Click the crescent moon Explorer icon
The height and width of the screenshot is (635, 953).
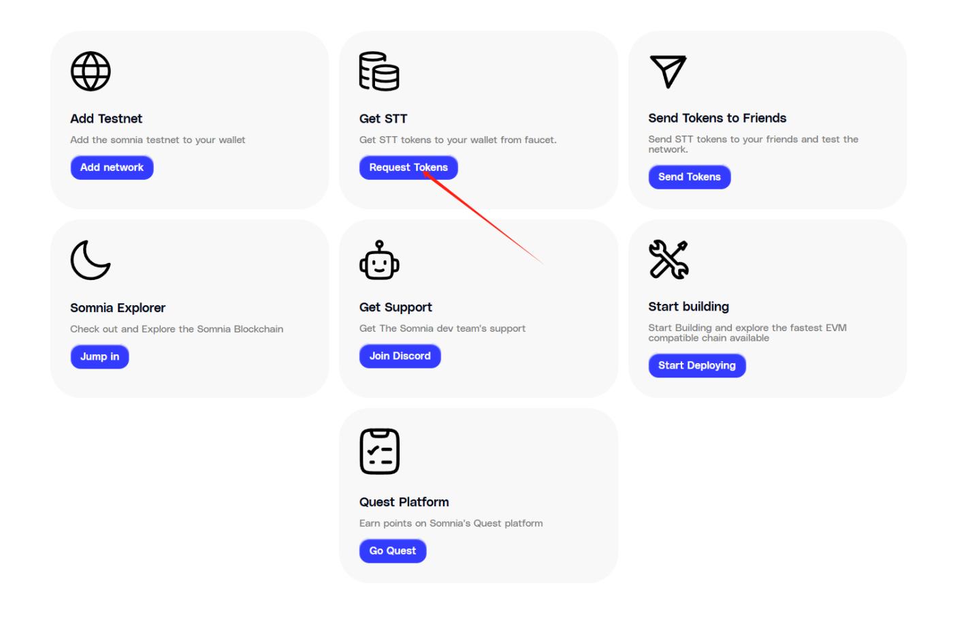point(91,260)
